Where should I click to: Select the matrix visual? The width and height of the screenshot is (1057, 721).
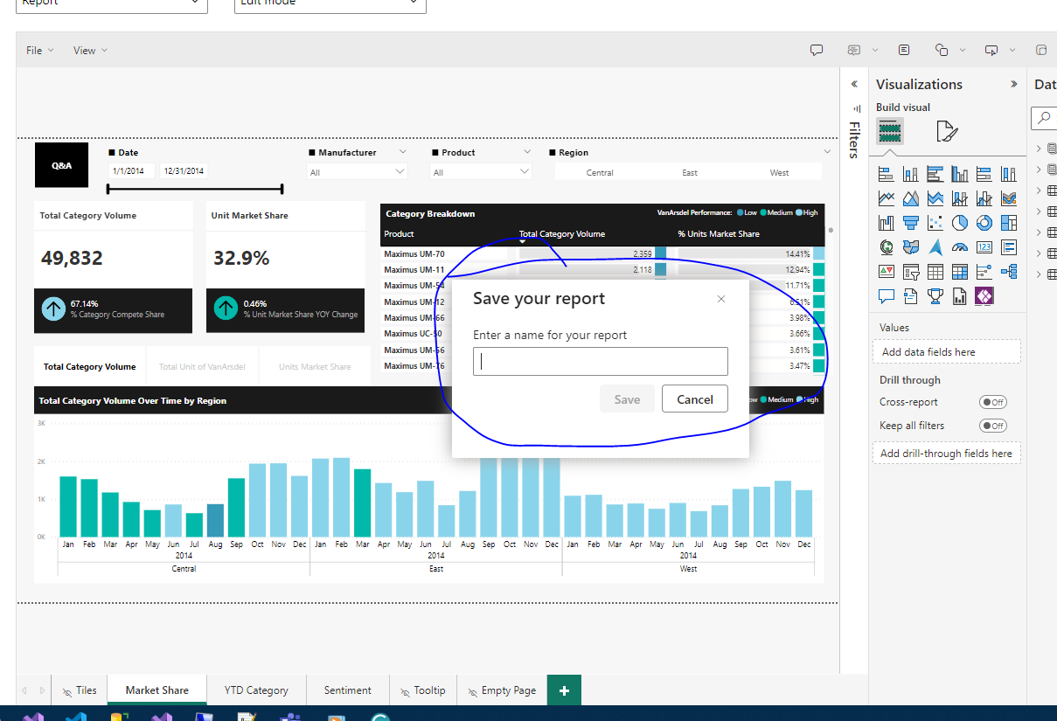(x=960, y=272)
